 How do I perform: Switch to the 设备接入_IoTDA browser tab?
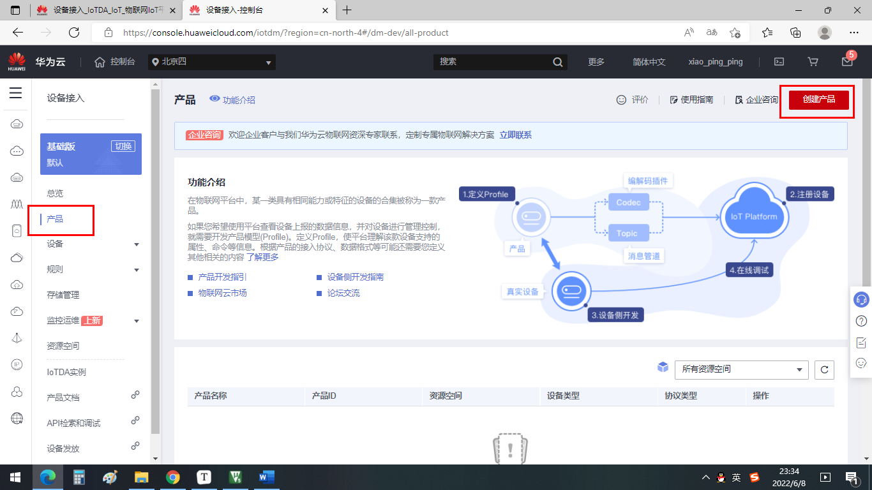(x=106, y=10)
